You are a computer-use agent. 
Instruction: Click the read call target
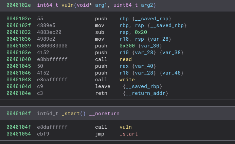(125, 59)
